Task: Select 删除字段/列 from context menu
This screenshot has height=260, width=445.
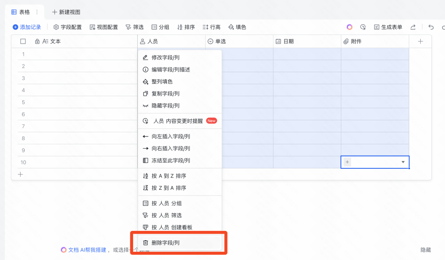Action: 165,243
